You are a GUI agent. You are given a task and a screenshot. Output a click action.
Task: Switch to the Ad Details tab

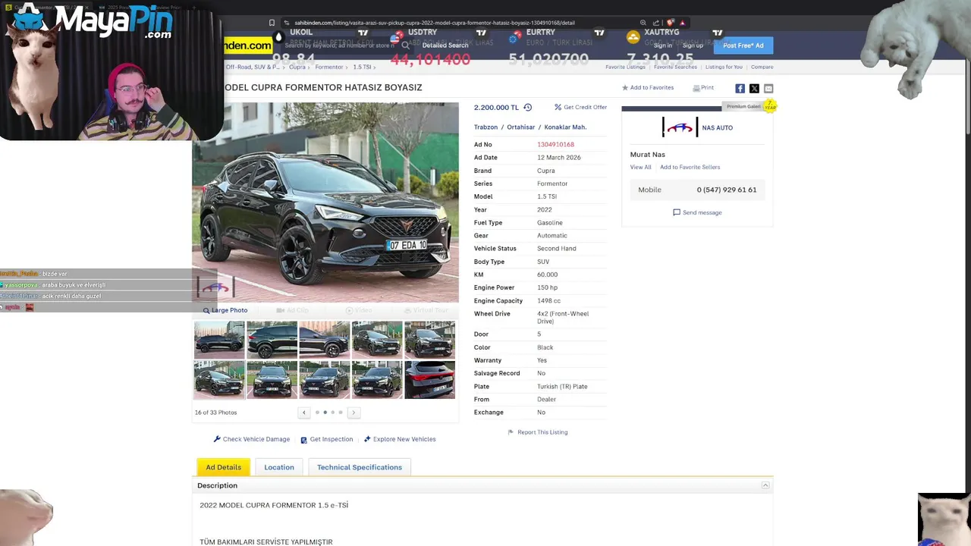tap(224, 467)
